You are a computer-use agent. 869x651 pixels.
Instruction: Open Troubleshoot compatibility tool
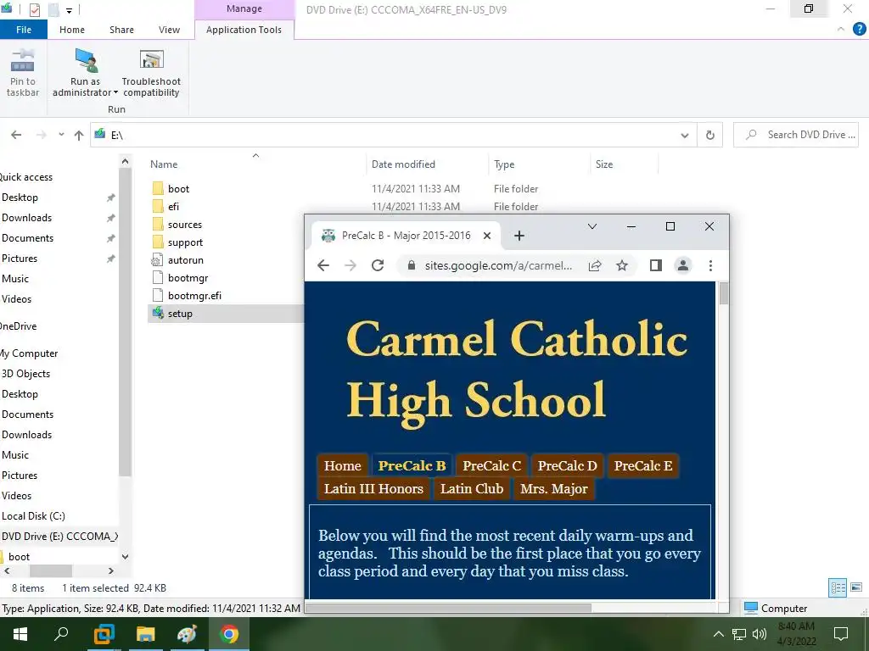(151, 73)
